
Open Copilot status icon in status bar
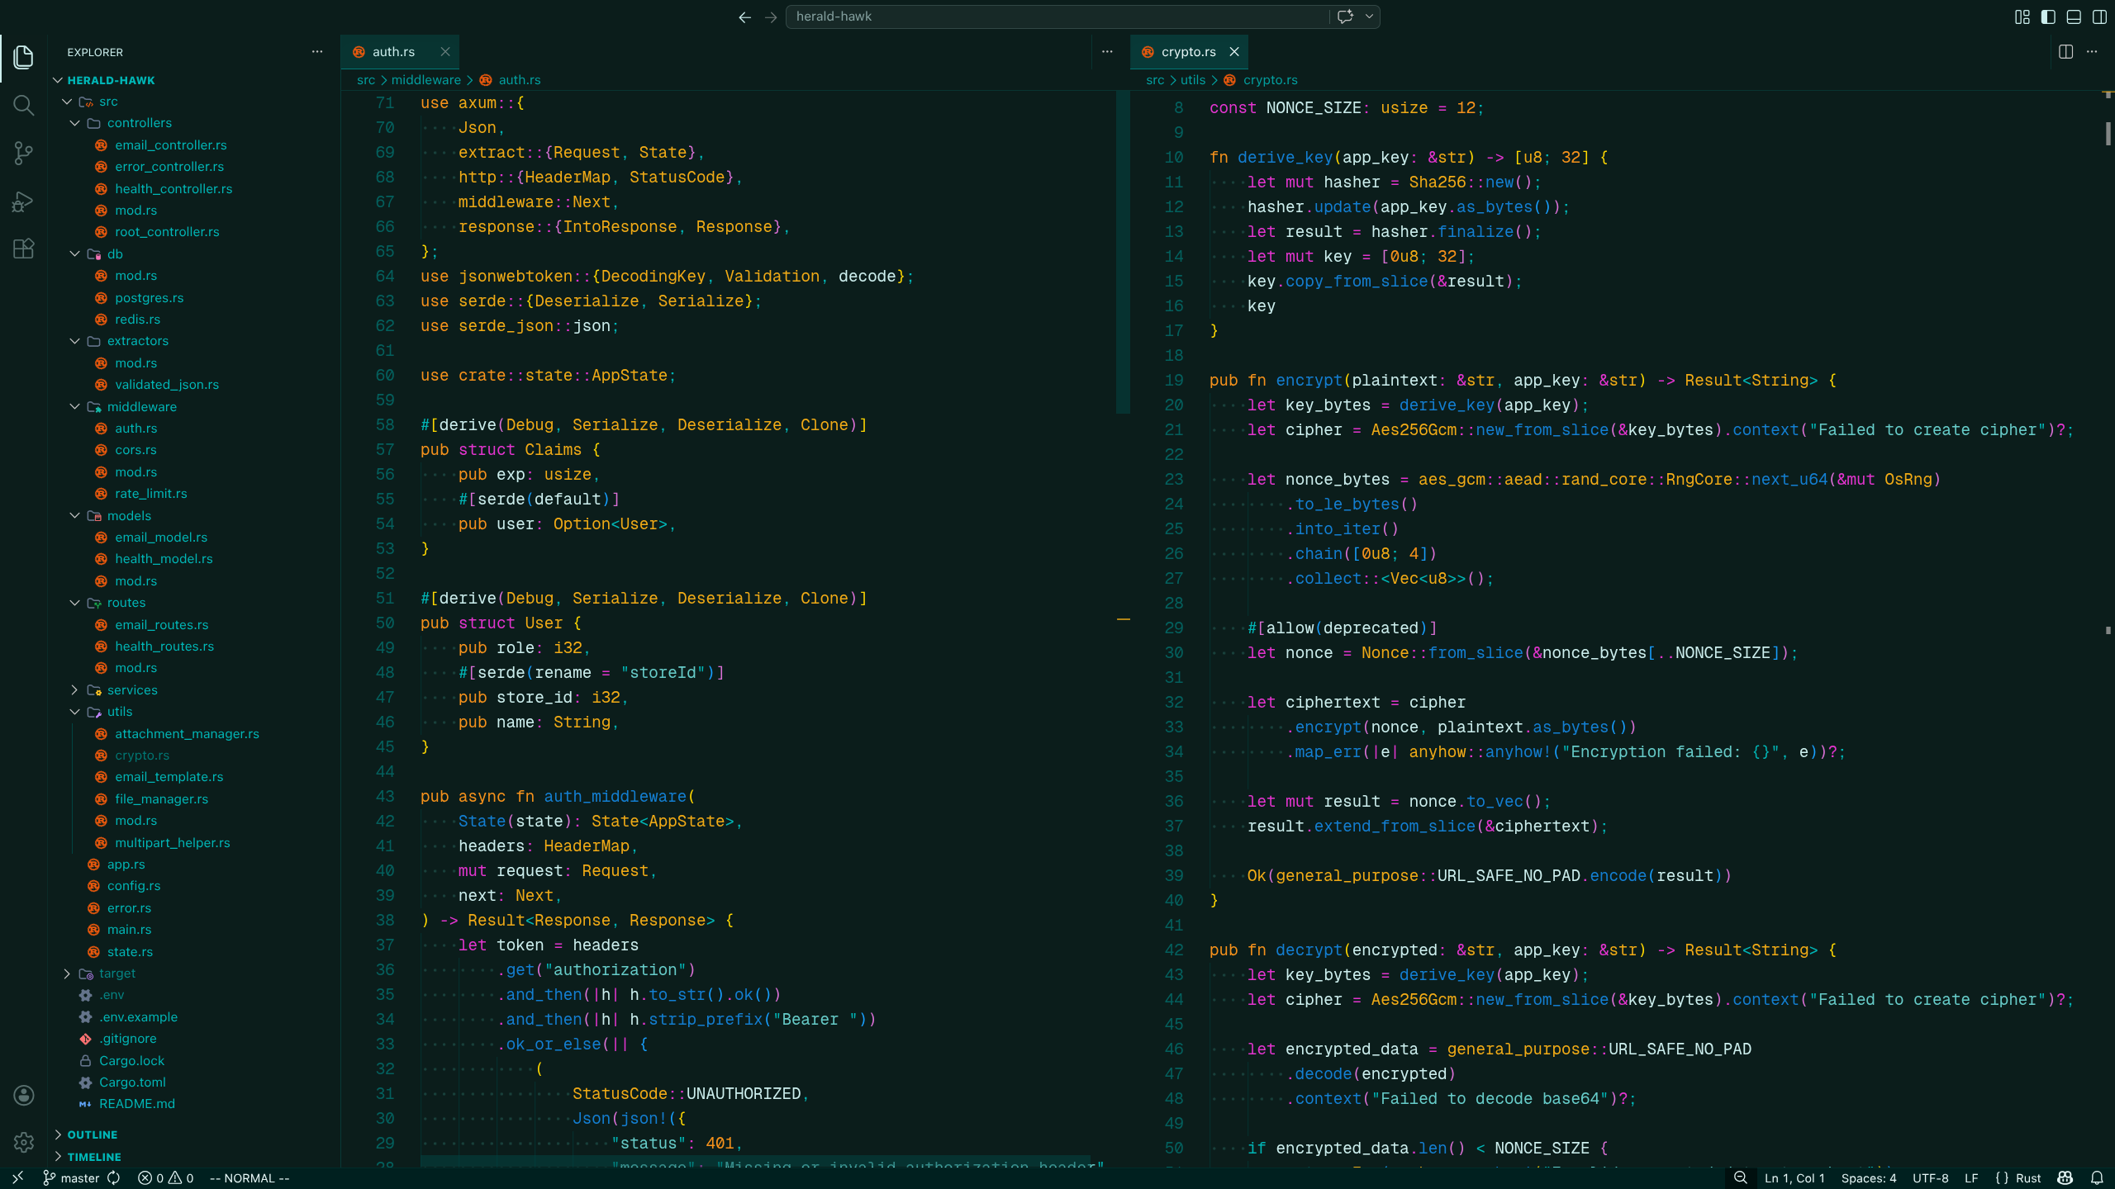pyautogui.click(x=2065, y=1178)
